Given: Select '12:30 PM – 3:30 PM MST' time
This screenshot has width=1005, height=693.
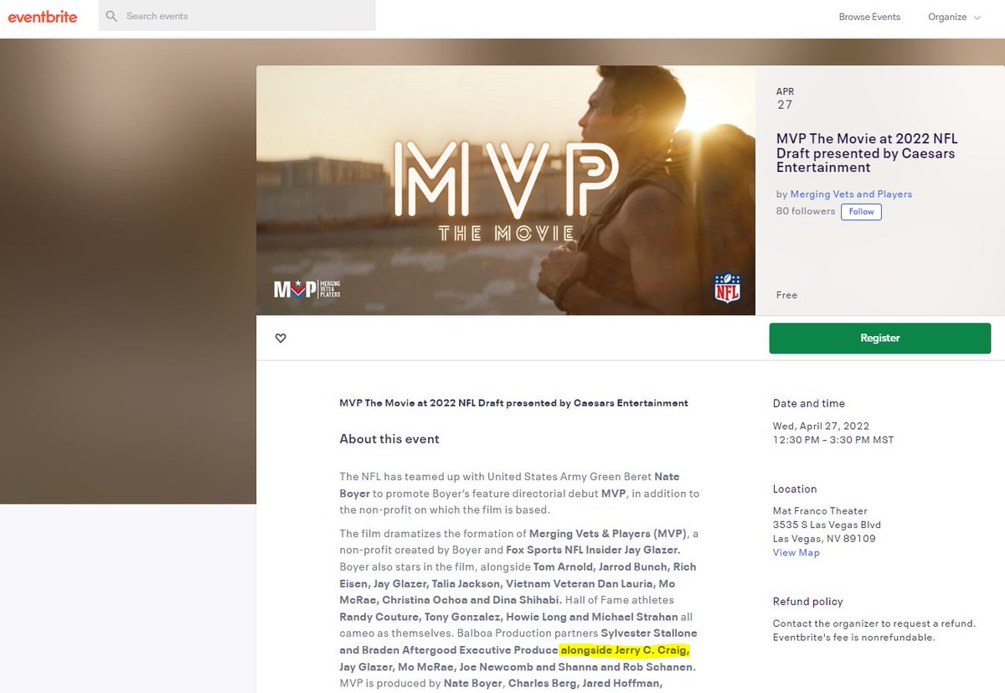Looking at the screenshot, I should tap(833, 439).
